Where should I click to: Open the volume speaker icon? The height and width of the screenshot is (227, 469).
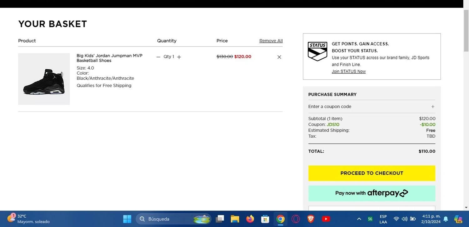(404, 219)
